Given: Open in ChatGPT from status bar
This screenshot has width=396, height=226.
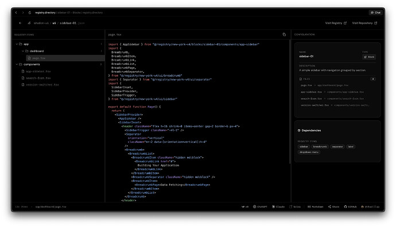Looking at the screenshot, I should [260, 207].
